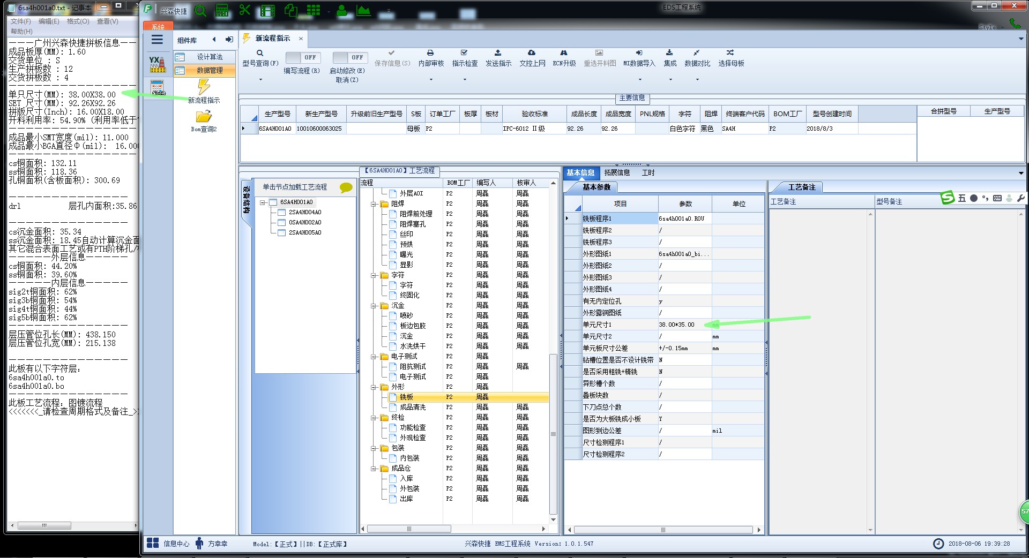Click the 文控上网 cloud button
1029x558 pixels.
click(532, 58)
